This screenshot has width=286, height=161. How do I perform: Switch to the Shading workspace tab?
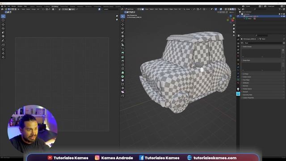[72, 6]
